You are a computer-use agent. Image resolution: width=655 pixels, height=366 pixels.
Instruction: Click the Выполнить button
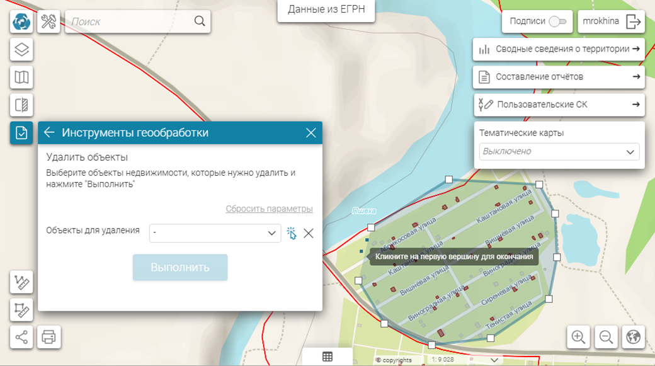[179, 268]
